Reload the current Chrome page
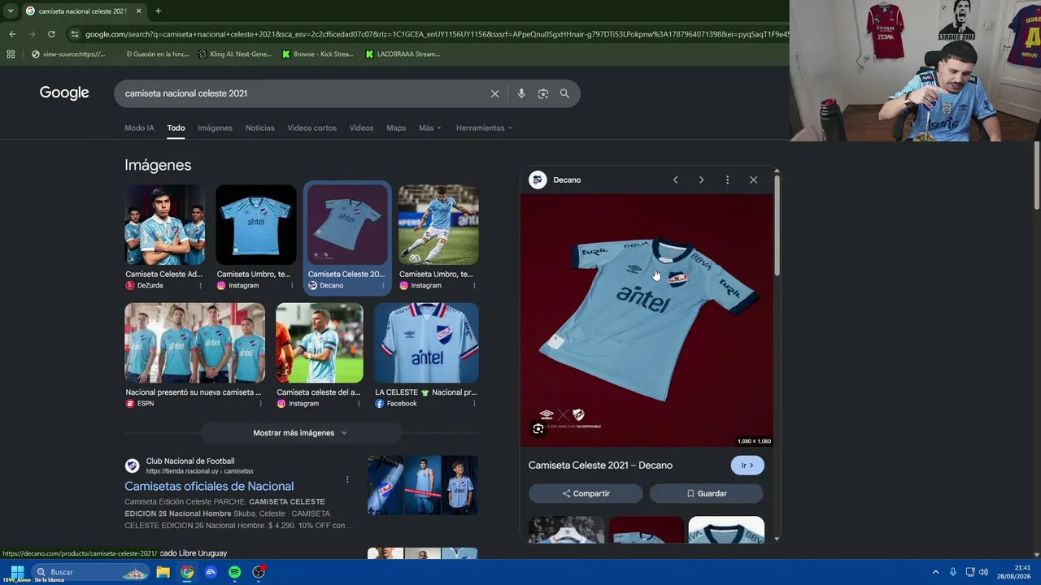The width and height of the screenshot is (1041, 585). [x=51, y=34]
